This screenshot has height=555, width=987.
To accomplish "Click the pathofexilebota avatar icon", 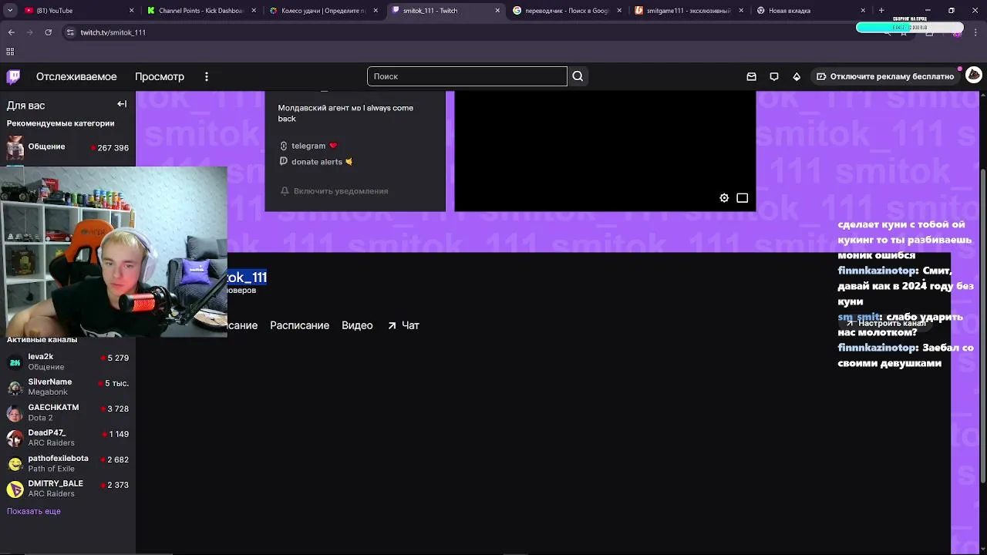I will coord(15,464).
